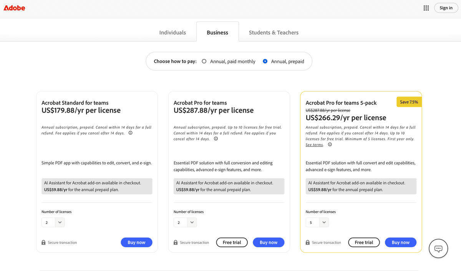Click 'Acrobat Standard for teams' title

pos(75,103)
